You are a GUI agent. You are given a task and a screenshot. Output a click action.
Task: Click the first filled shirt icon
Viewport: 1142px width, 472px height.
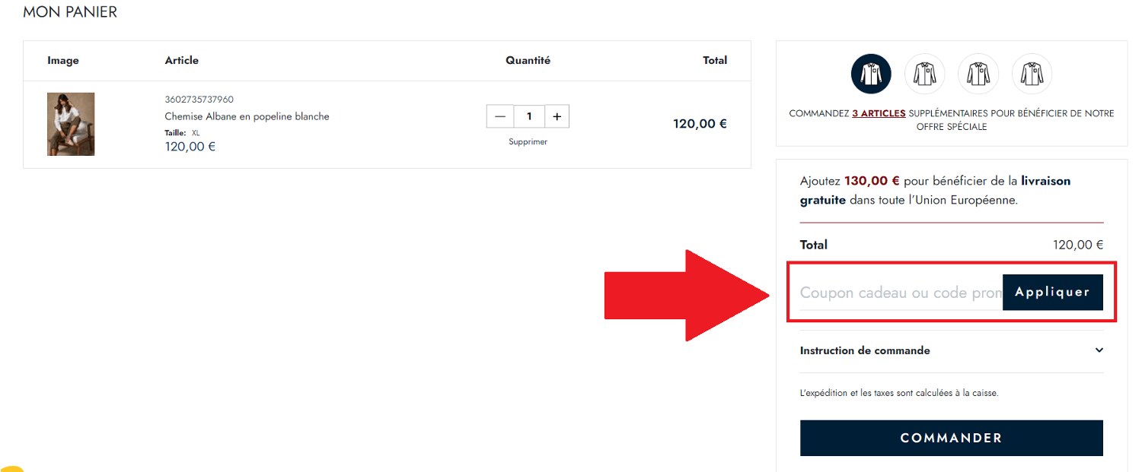(870, 74)
